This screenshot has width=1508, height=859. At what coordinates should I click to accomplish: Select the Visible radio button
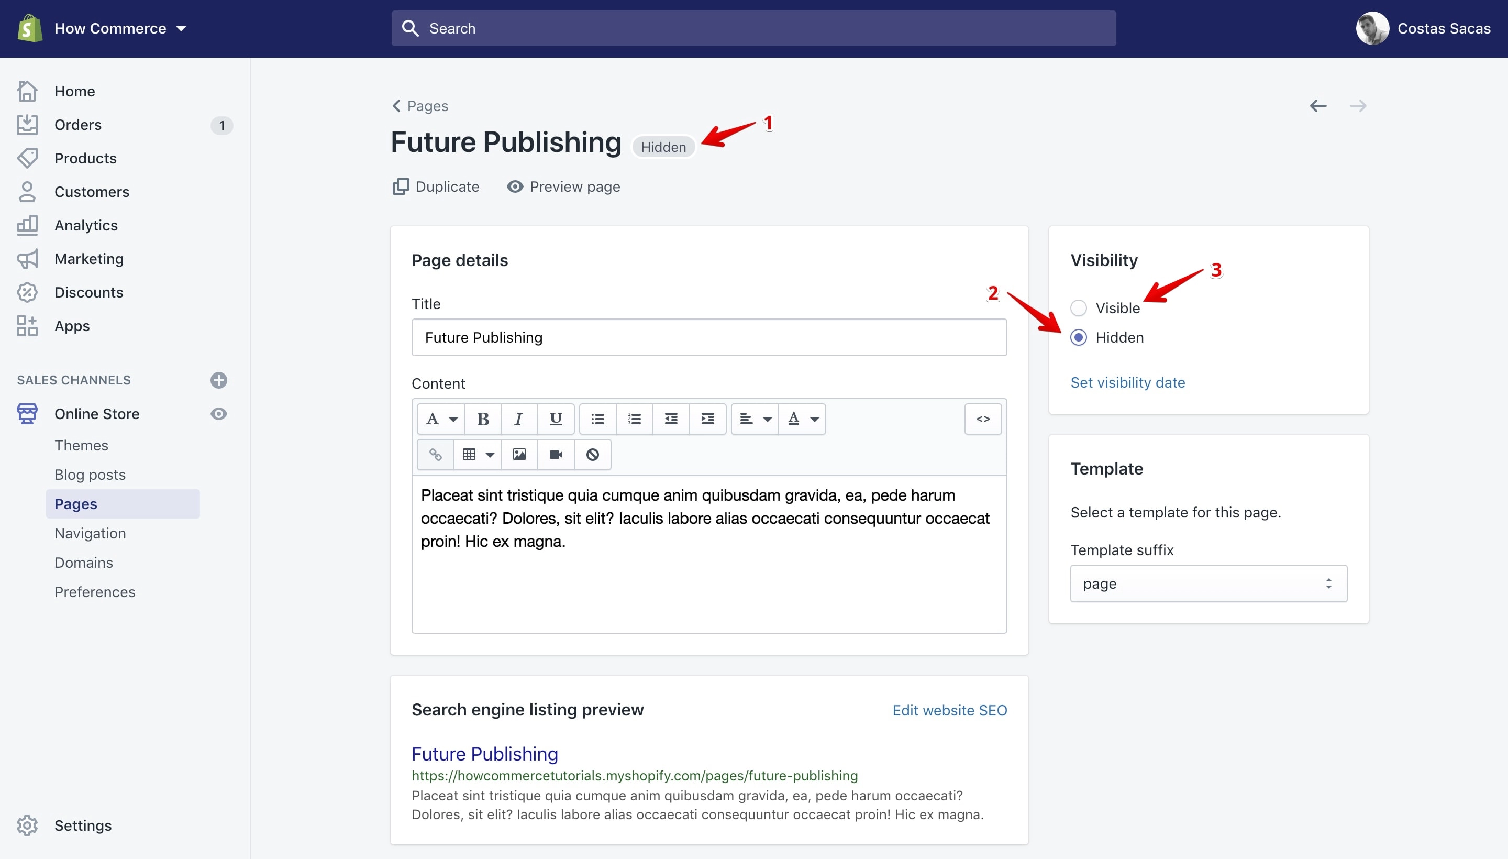1079,308
